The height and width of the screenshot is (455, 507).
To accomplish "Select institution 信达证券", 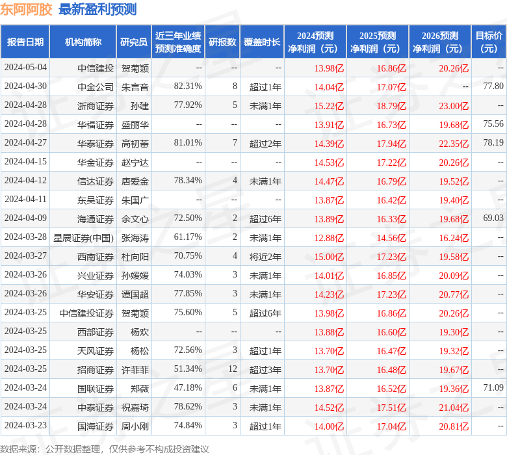I will [x=96, y=181].
